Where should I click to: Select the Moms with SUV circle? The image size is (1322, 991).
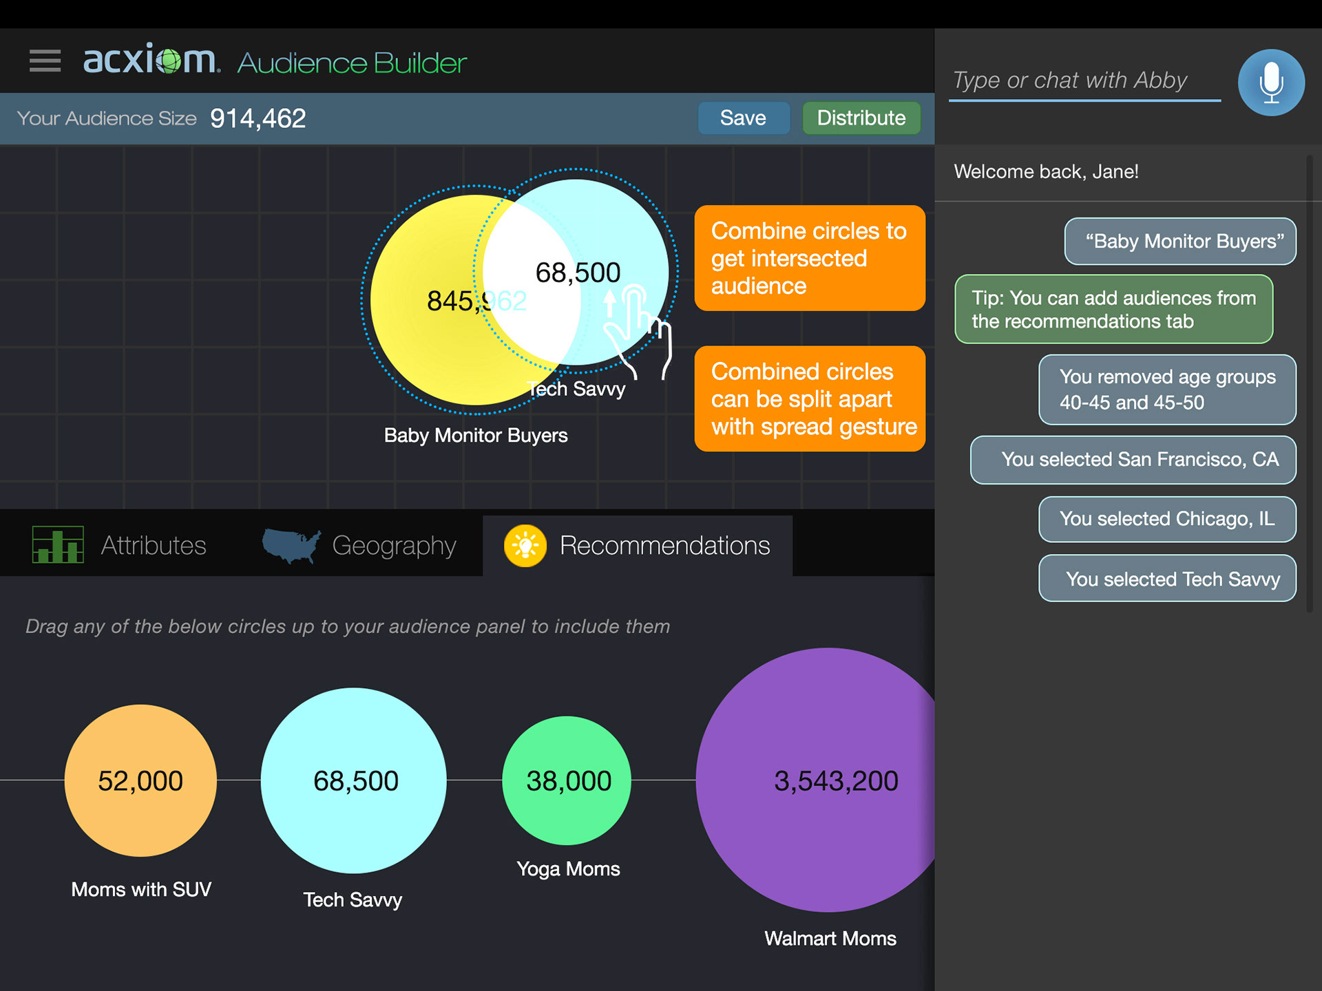coord(140,780)
